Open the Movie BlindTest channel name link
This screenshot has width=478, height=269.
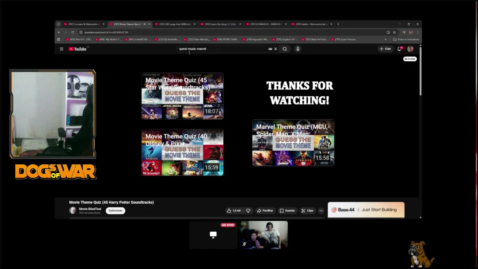pyautogui.click(x=90, y=209)
